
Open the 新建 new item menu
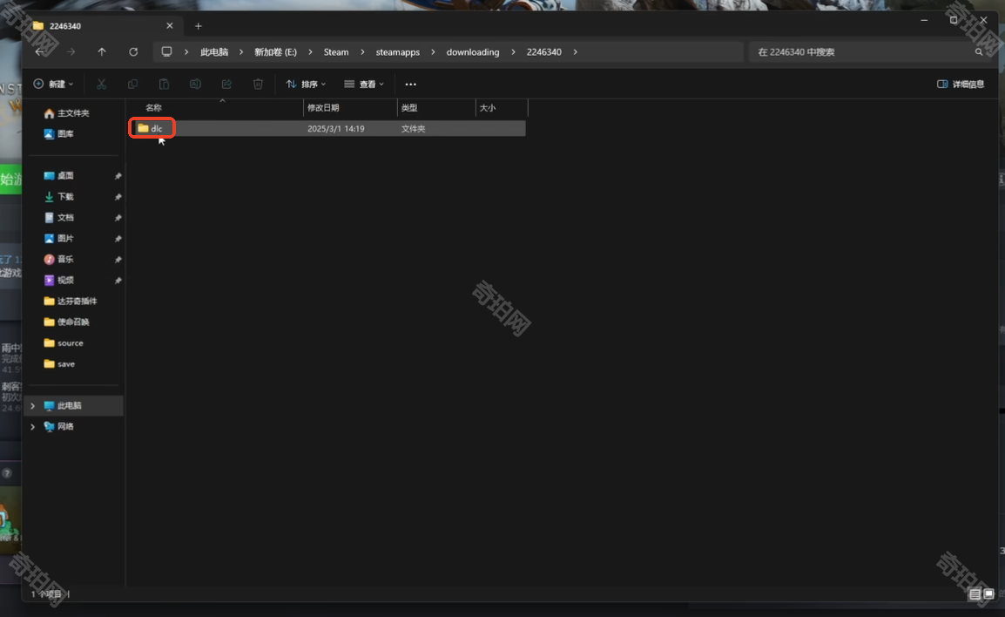pyautogui.click(x=53, y=85)
